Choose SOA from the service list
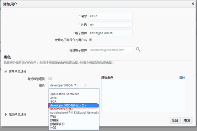197x131 pixels. 74,102
